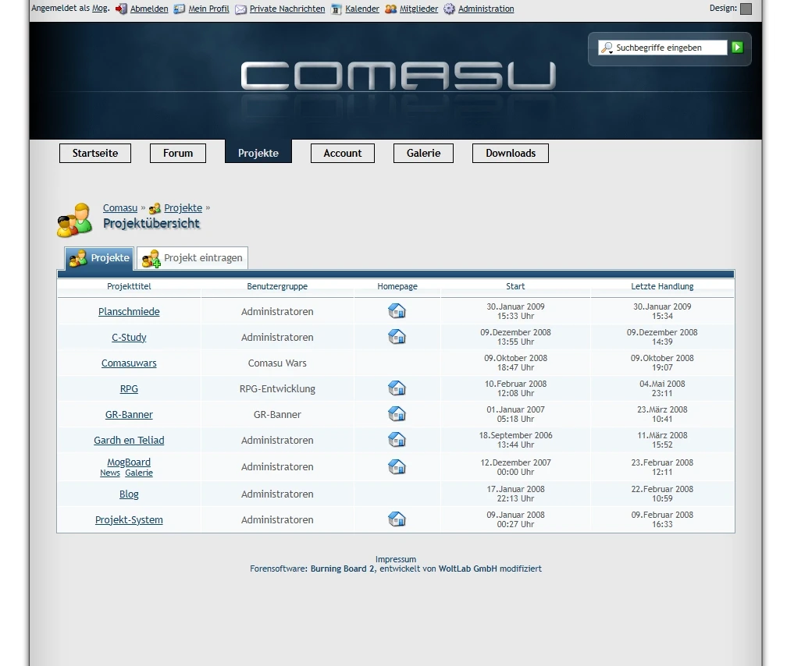Click the Private Nachrichten envelope icon
The image size is (794, 666).
[x=240, y=9]
